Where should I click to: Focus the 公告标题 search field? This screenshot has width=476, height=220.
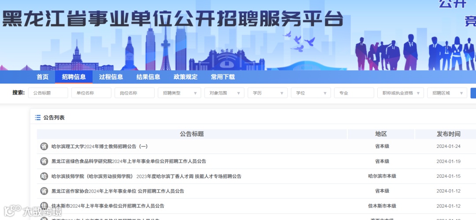click(48, 93)
